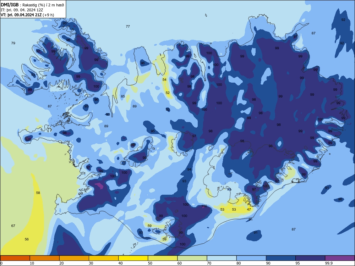
Task: Click the humidity value '56' on the map
Action: point(27,239)
